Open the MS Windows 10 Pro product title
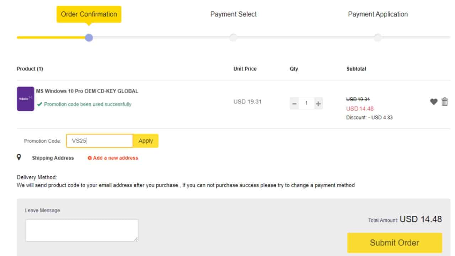The width and height of the screenshot is (455, 256). [x=87, y=91]
